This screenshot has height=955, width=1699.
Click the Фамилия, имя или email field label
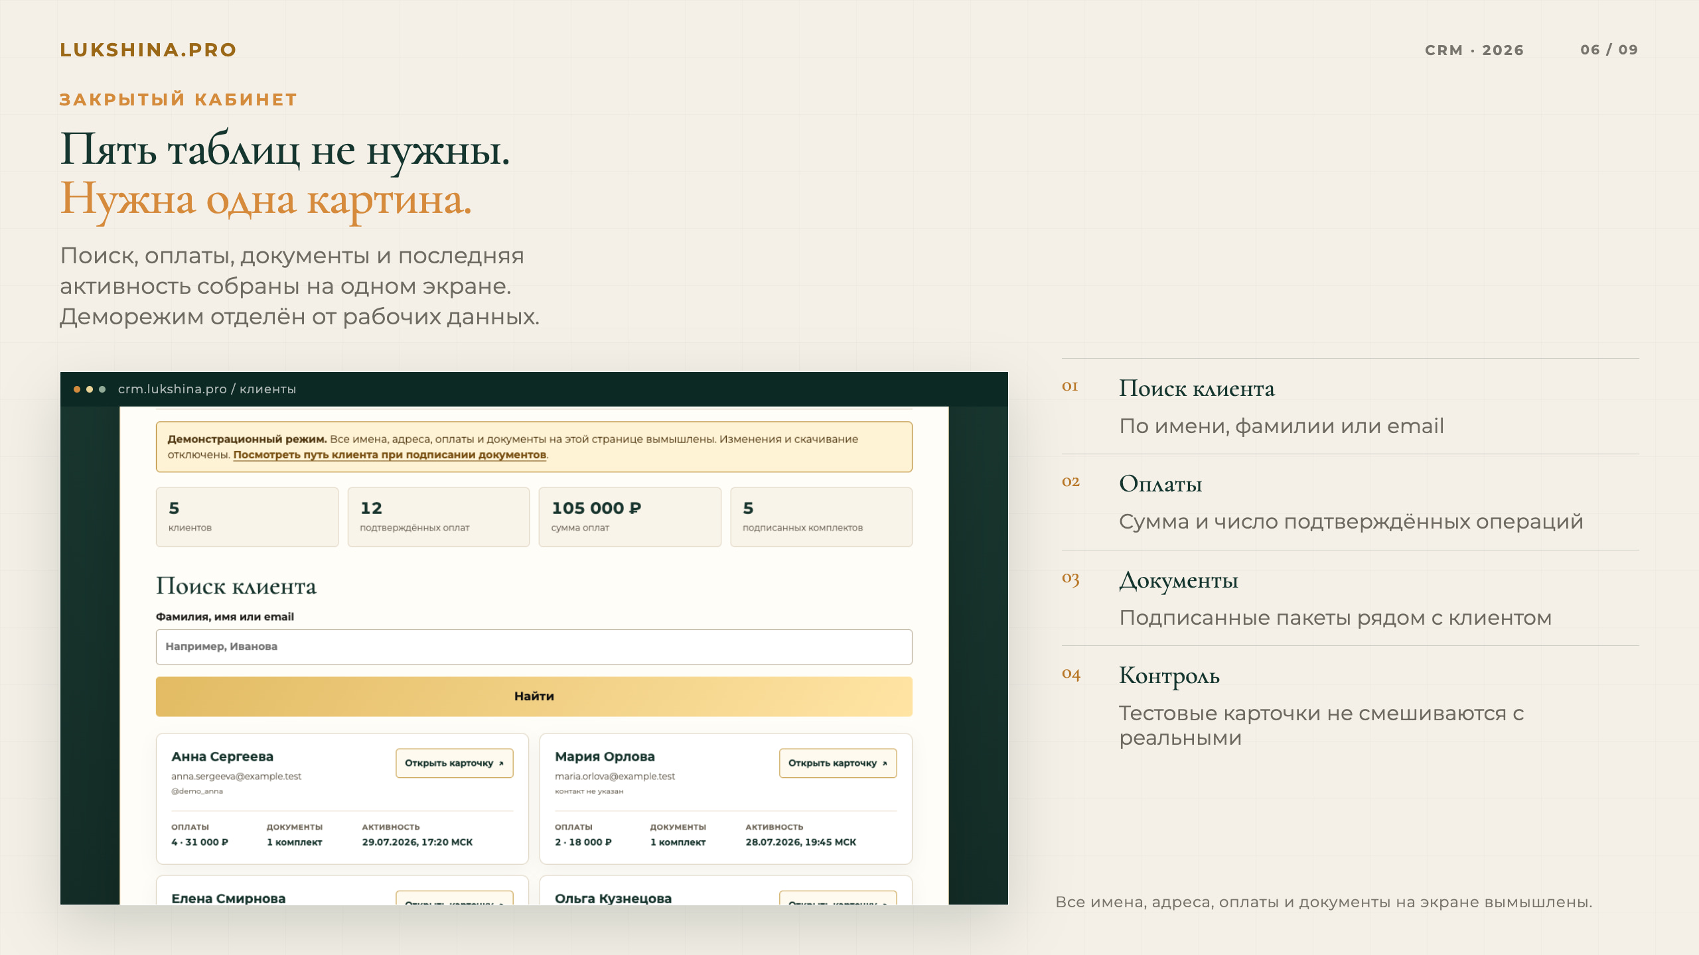[x=225, y=617]
